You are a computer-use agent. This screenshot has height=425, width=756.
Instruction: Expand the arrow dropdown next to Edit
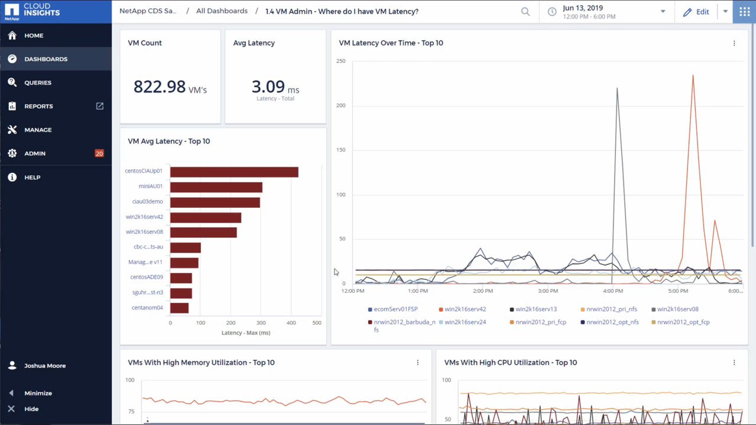[x=725, y=12]
